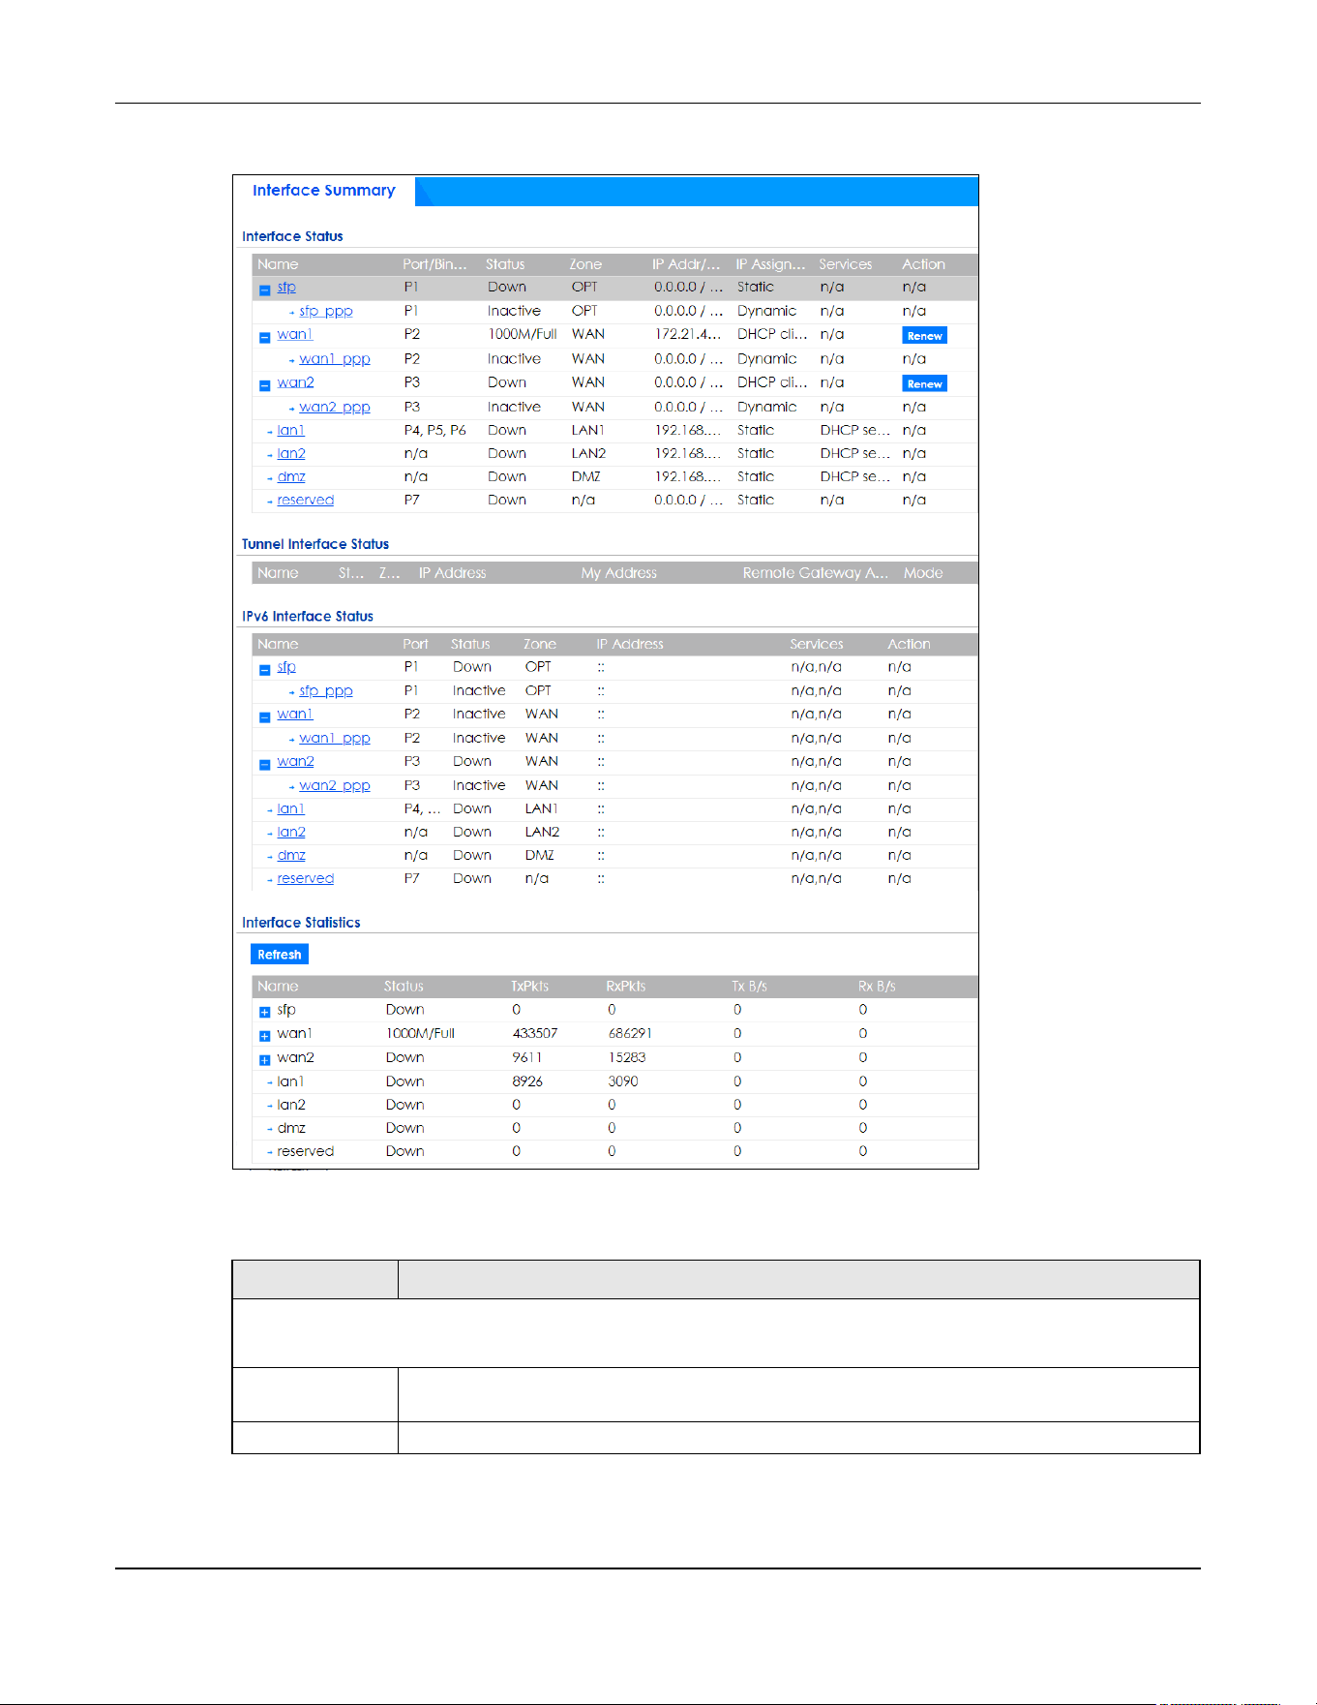Select the Interface Summary tab
Viewport: 1317px width, 1705px height.
click(323, 190)
